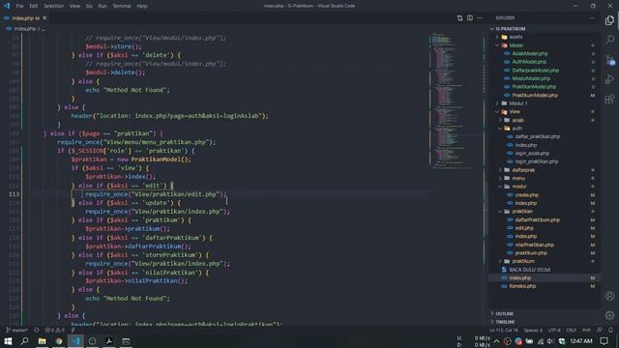Open the Extensions view icon
619x348 pixels.
pyautogui.click(x=610, y=99)
